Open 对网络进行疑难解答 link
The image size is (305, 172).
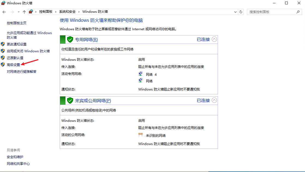[21, 71]
